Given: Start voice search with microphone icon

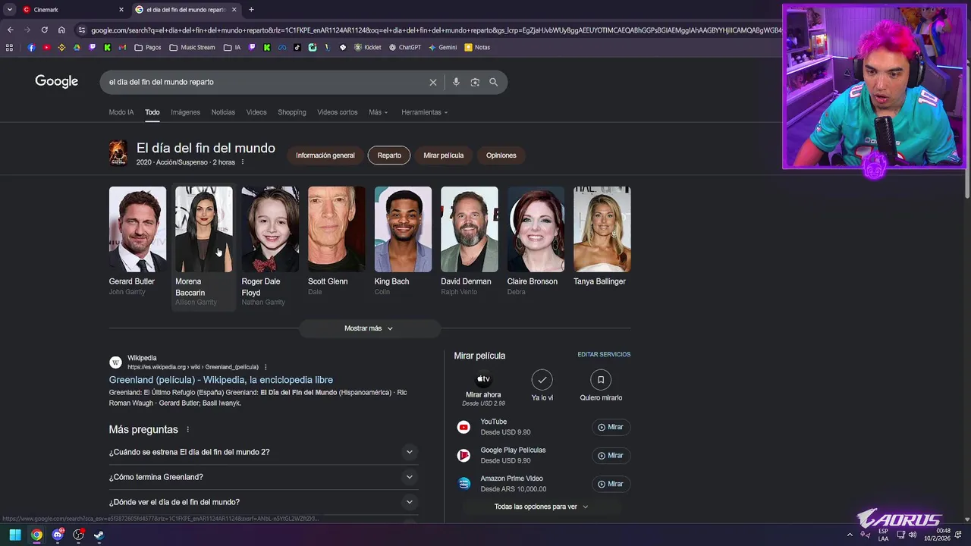Looking at the screenshot, I should 456,82.
